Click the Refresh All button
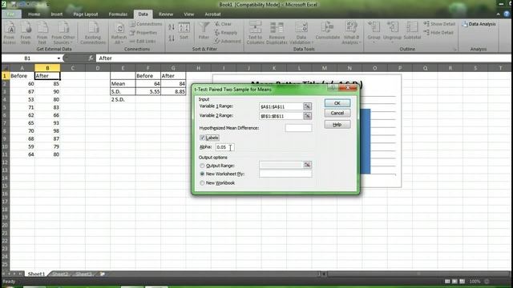Image resolution: width=513 pixels, height=288 pixels. [119, 33]
